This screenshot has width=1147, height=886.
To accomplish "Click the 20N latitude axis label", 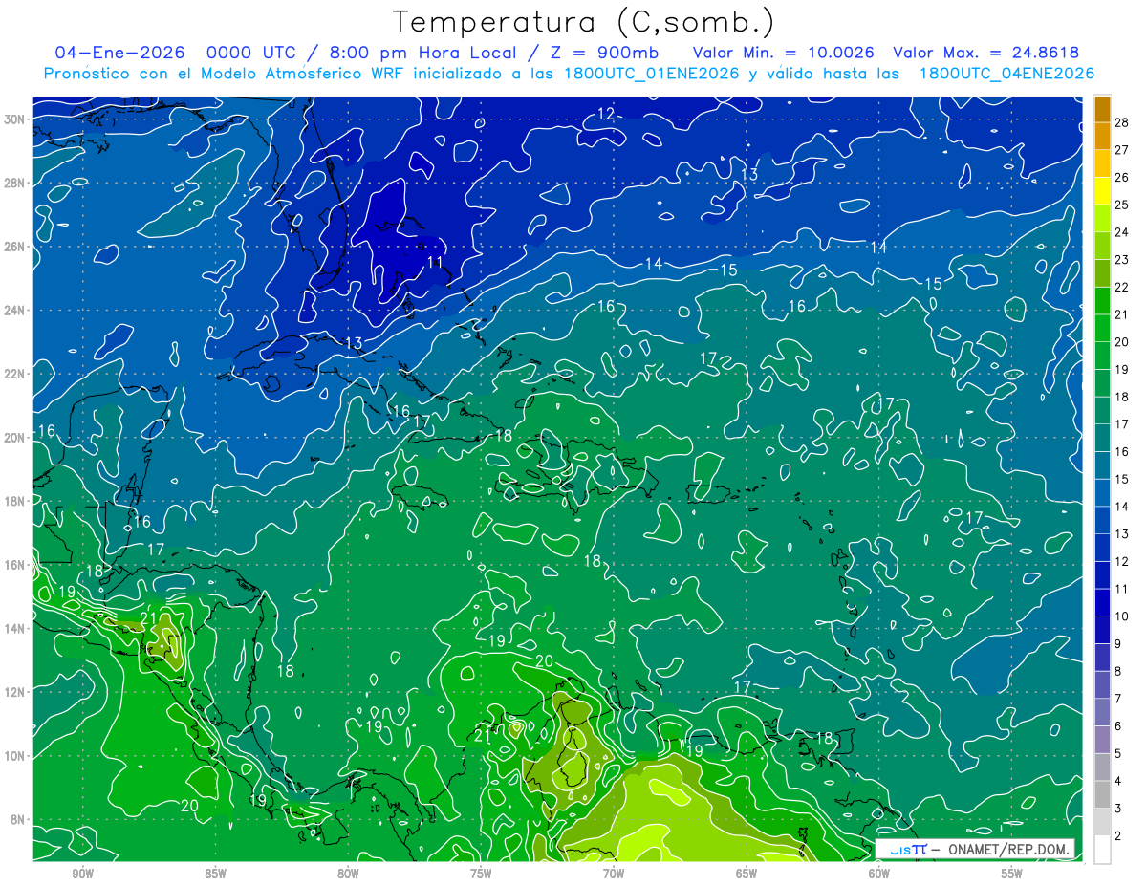I will tap(14, 438).
